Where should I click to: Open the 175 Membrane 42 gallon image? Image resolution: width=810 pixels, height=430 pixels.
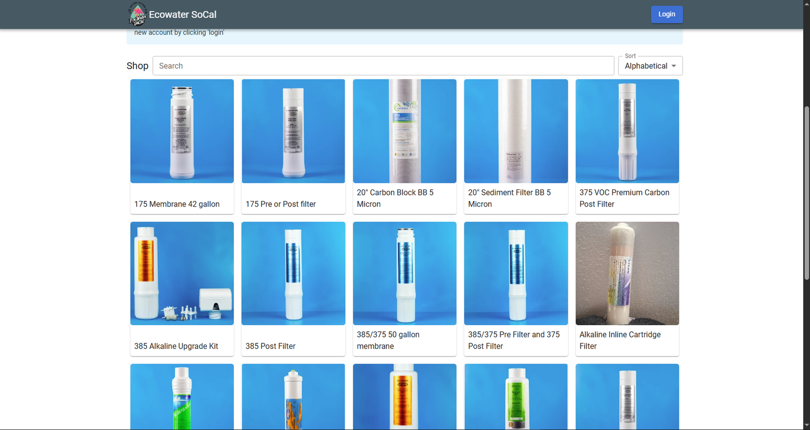(x=182, y=131)
